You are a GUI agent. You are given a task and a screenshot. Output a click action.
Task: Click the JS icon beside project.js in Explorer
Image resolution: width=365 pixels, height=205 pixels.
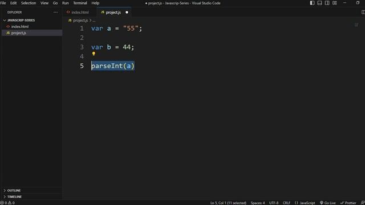[x=8, y=33]
